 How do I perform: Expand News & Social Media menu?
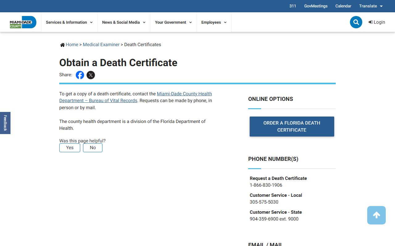123,22
